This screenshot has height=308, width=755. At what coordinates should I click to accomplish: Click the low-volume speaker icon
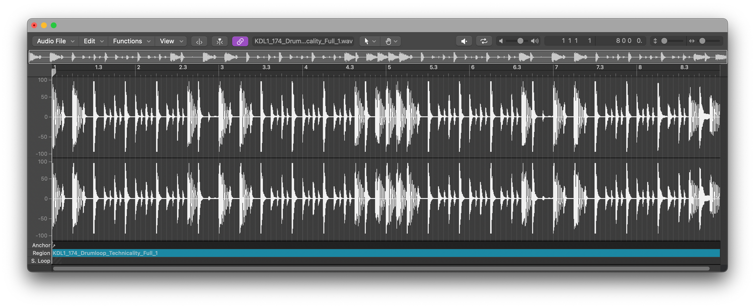(501, 41)
